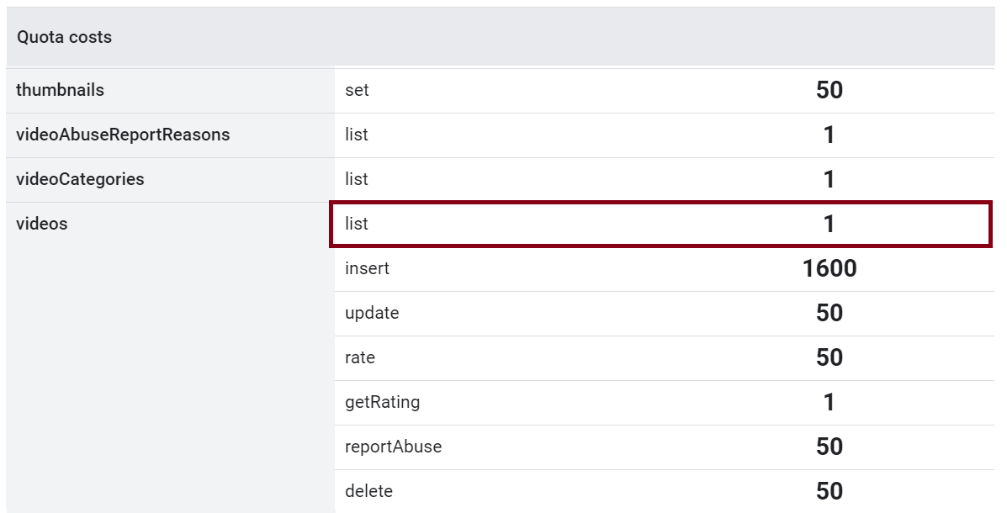Click the videoAbuseReportReasons resource name
1007x513 pixels.
point(123,135)
